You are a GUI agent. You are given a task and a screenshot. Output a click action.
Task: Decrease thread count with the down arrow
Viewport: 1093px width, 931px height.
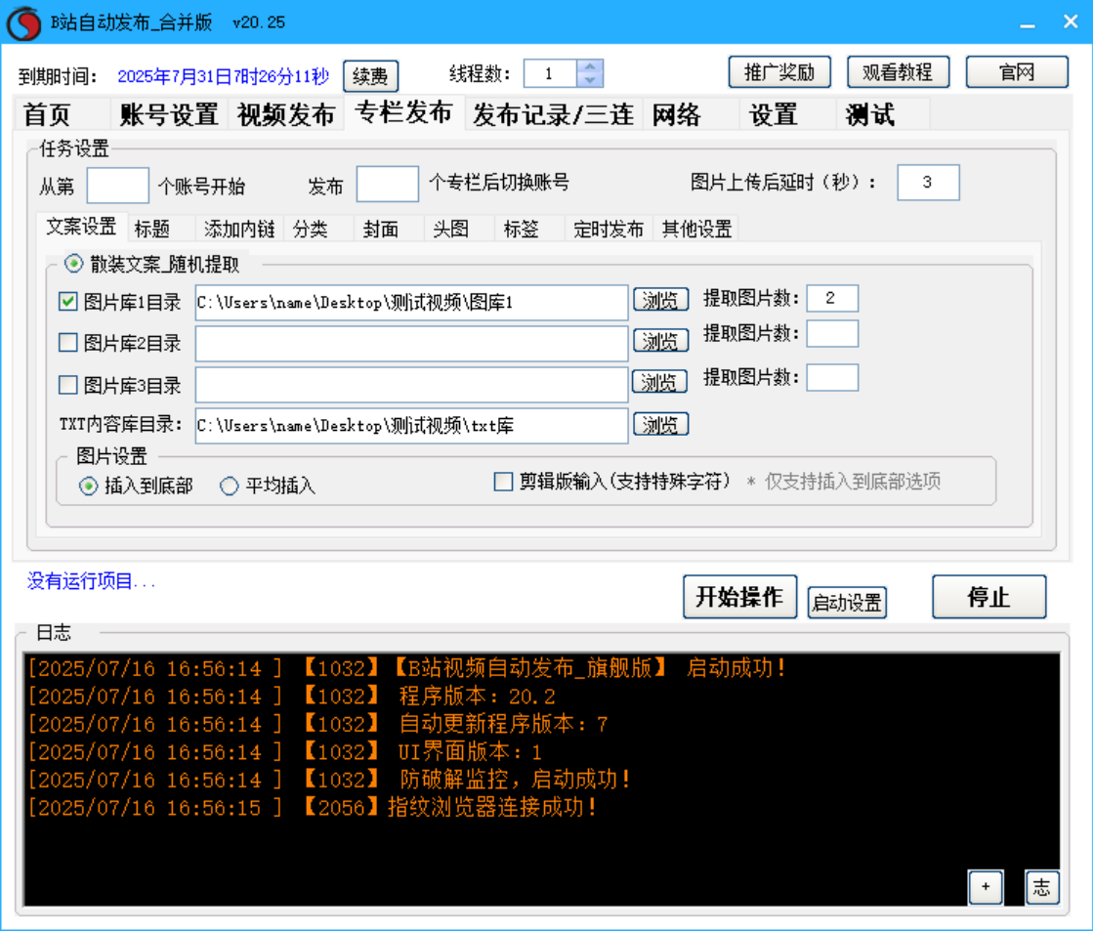590,79
